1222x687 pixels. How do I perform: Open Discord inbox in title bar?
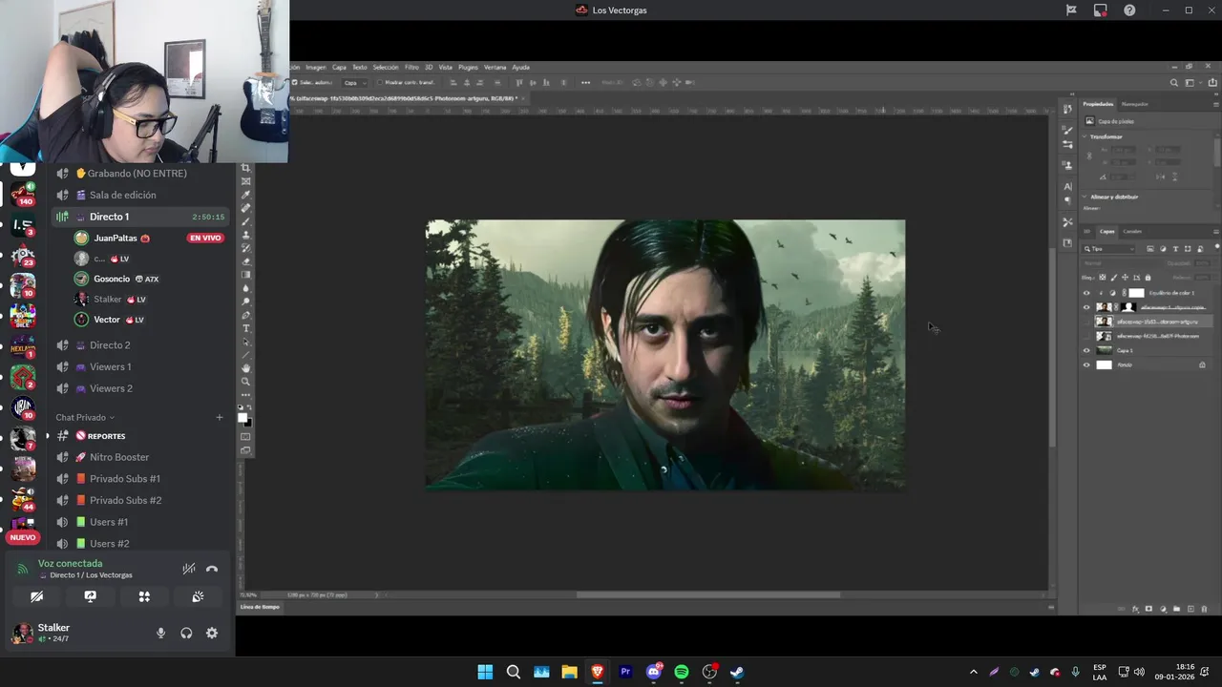tap(1100, 10)
